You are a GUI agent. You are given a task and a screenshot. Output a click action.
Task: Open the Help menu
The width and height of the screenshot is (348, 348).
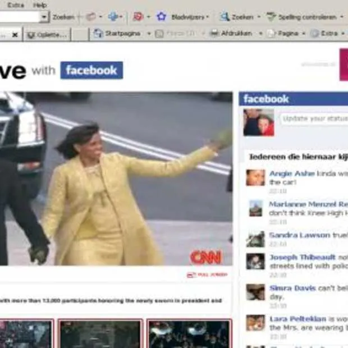40,5
